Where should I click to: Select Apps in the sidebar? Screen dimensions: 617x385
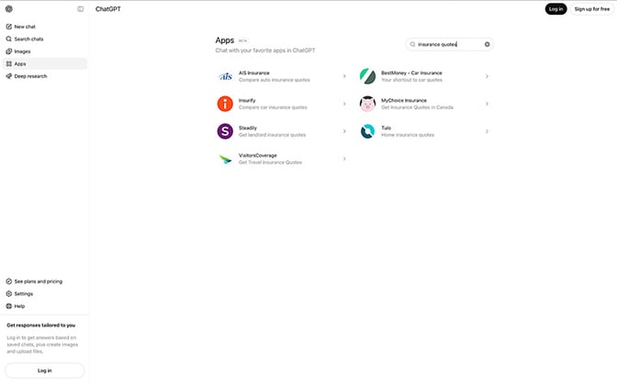point(44,63)
